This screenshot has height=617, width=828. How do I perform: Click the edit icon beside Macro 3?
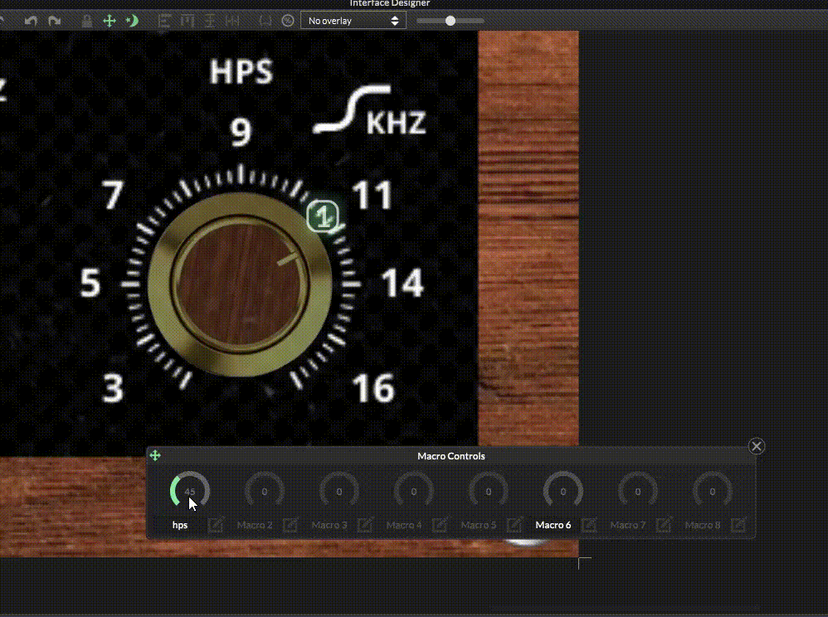point(365,525)
